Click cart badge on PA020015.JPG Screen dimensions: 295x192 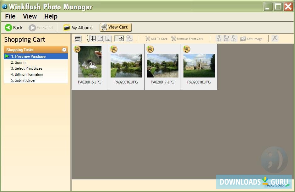[x=77, y=49]
